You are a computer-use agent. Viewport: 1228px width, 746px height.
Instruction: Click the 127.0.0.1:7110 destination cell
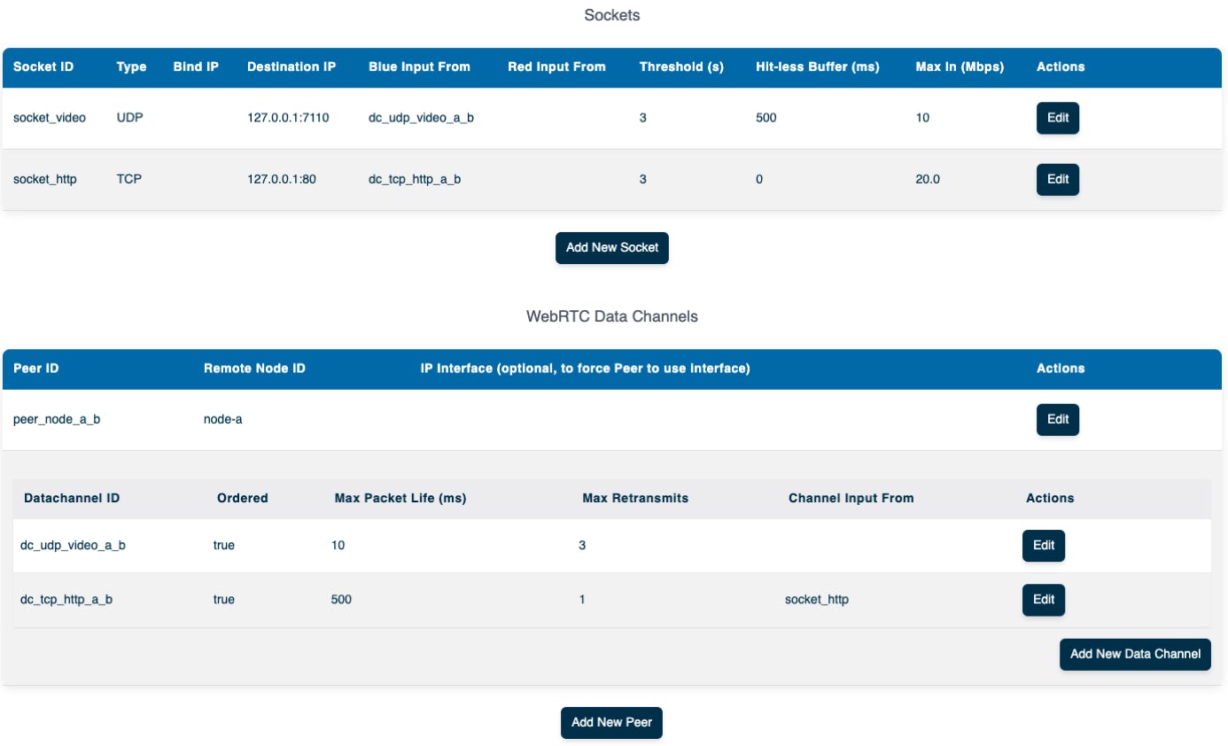[x=288, y=118]
